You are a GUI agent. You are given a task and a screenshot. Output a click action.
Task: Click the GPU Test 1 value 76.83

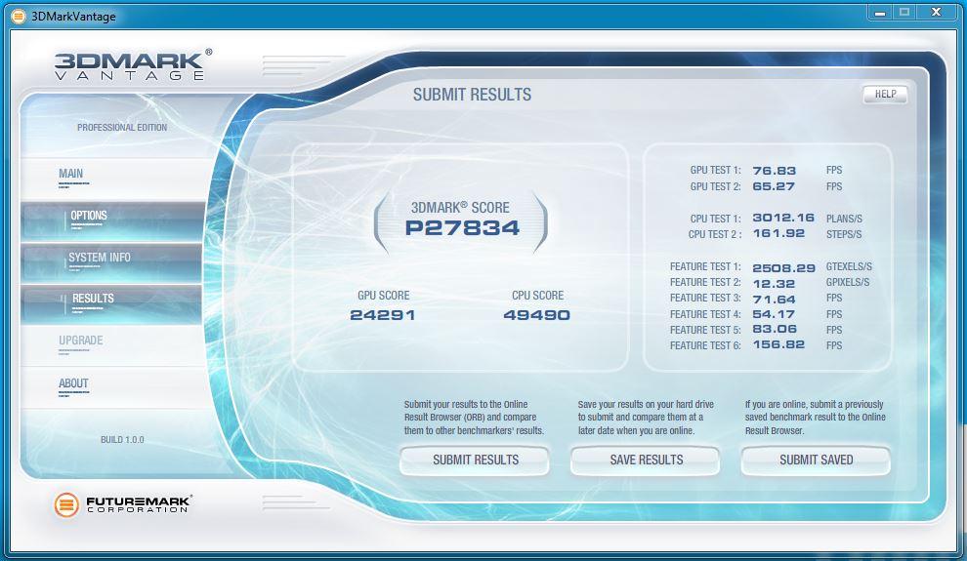(774, 171)
